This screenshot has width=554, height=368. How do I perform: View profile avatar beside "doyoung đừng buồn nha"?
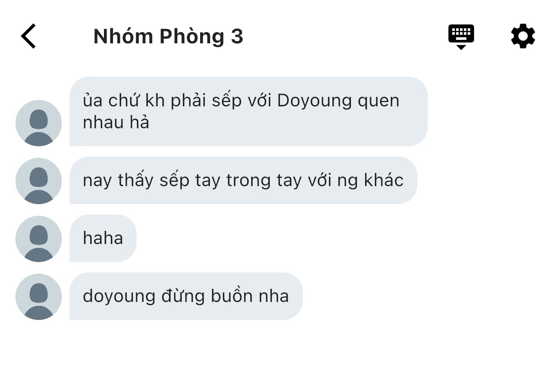pyautogui.click(x=39, y=297)
